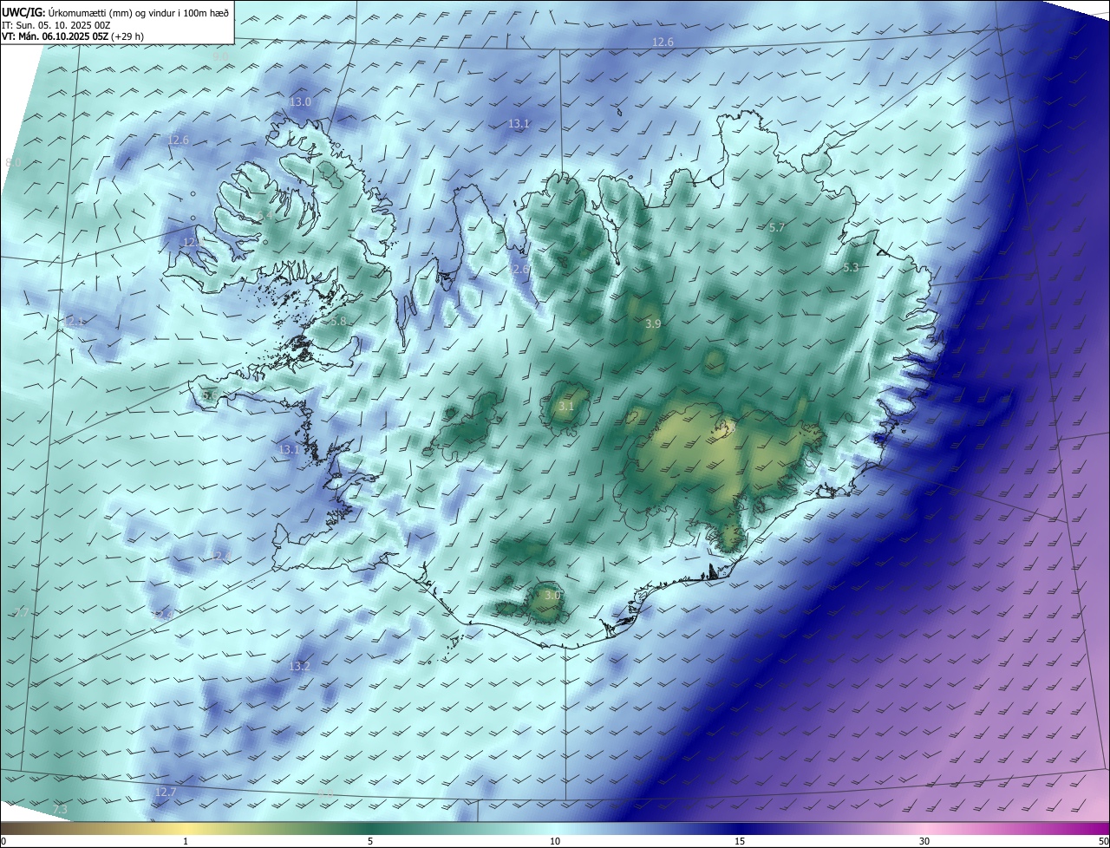
Task: Click the 3.0 value label on the map
Action: 552,595
